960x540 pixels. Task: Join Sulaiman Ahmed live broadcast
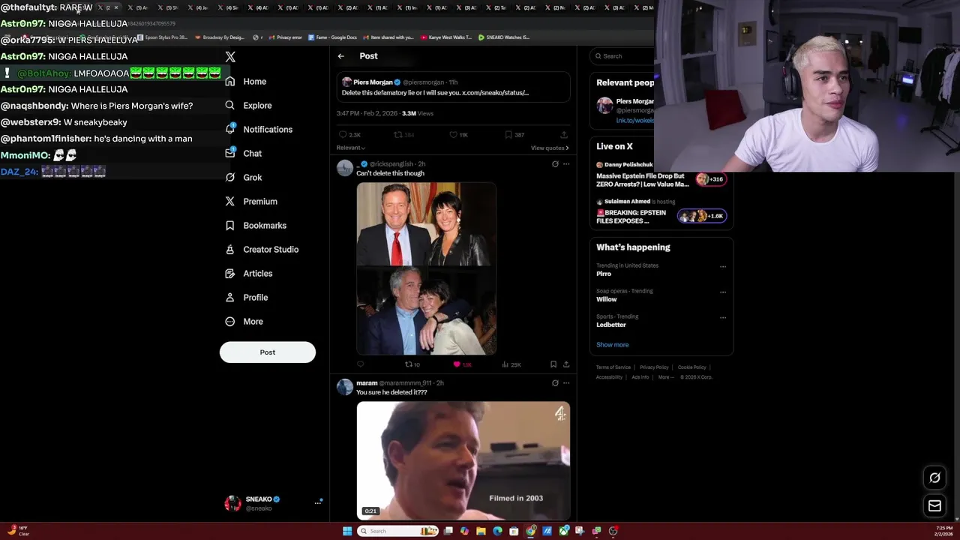(x=660, y=213)
